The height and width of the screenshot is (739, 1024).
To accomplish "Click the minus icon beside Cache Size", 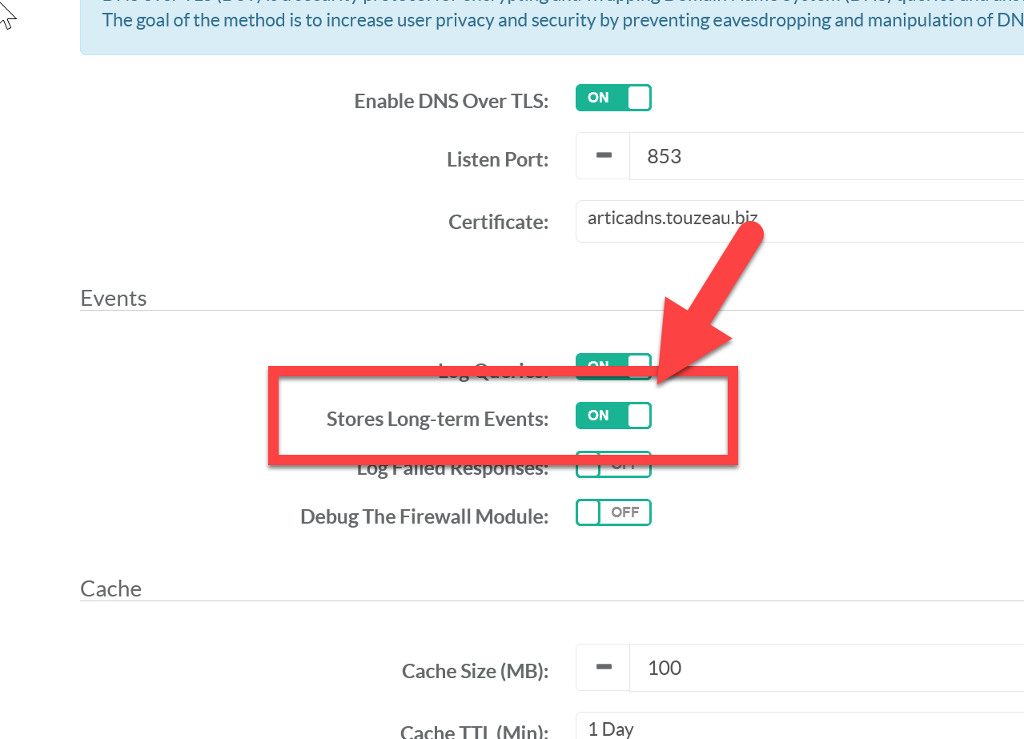I will [x=604, y=668].
